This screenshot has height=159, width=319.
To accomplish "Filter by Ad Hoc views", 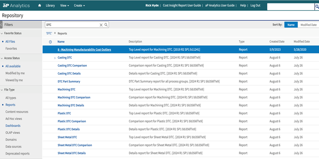I will (x=14, y=119).
